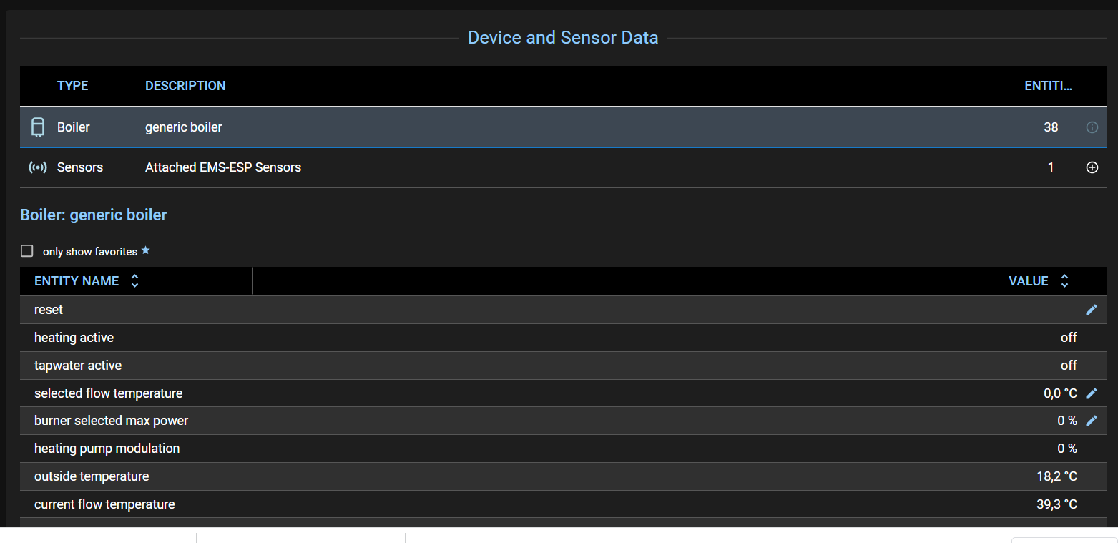The height and width of the screenshot is (543, 1118).
Task: Click the TYPE column header
Action: click(72, 85)
